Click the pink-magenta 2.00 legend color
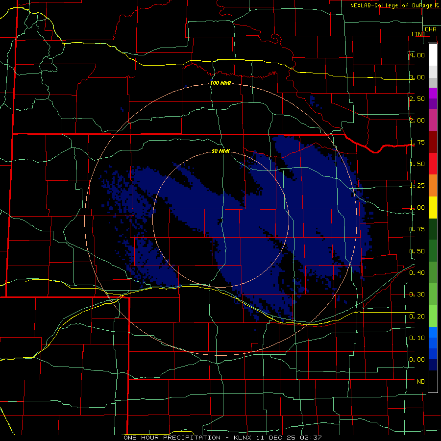Image resolution: width=441 pixels, height=441 pixels. [433, 120]
